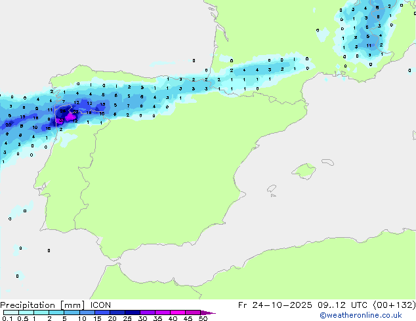This screenshot has height=321, width=416.
Task: Click the legend scale label "45"
Action: click(188, 318)
